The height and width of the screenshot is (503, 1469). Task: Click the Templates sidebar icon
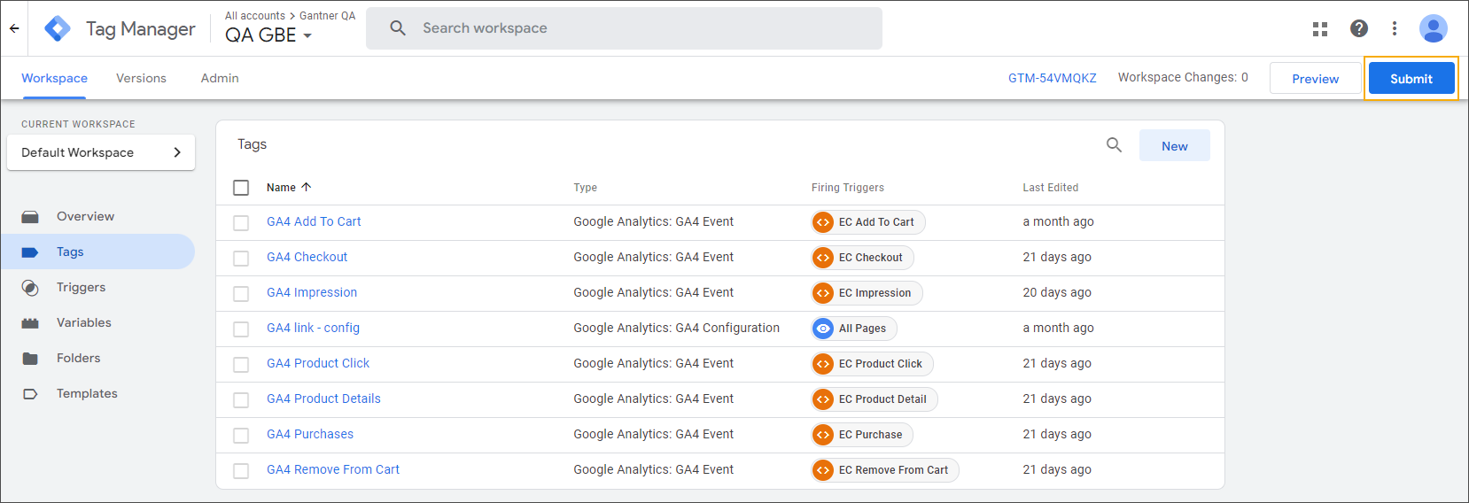point(30,394)
